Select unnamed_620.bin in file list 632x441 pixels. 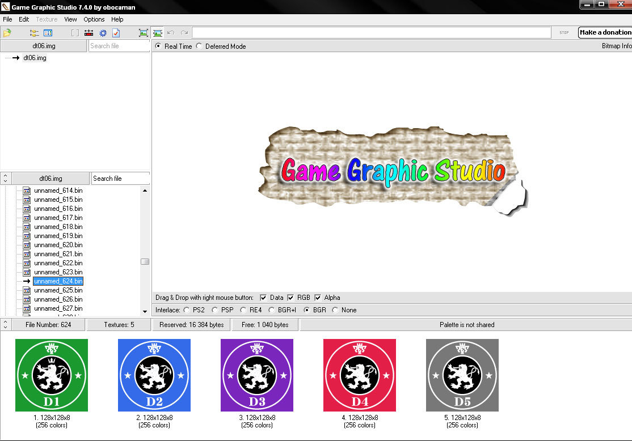click(58, 245)
